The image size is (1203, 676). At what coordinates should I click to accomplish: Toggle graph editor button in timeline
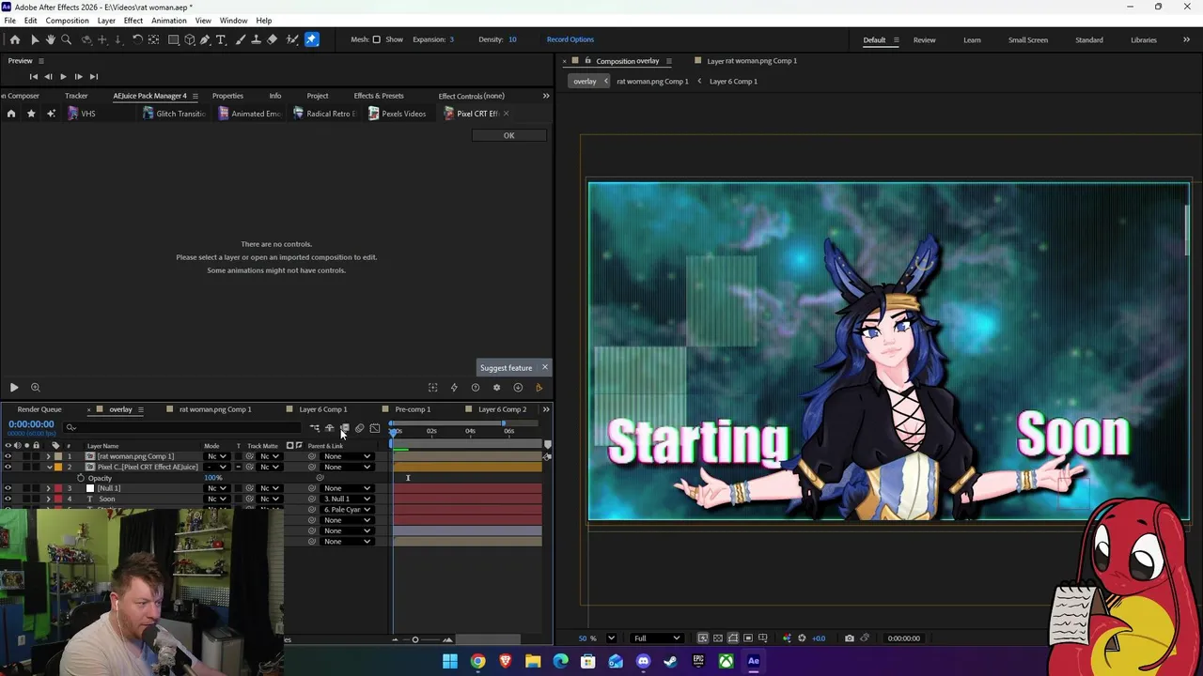[x=375, y=429]
